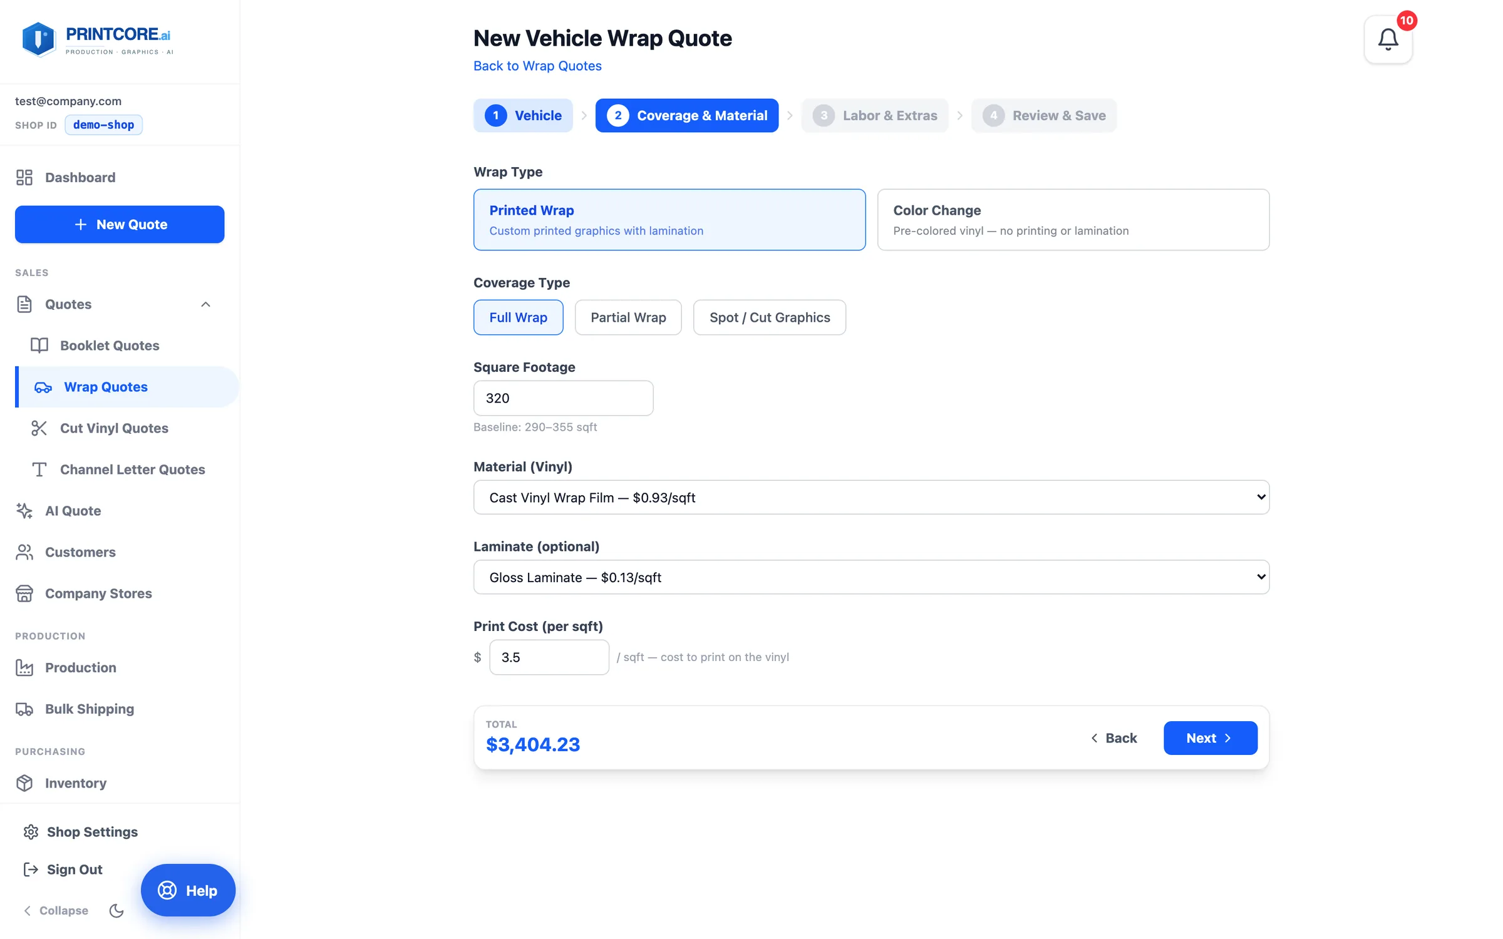Click the Quotes document icon
Viewport: 1503px width, 939px height.
coord(24,304)
